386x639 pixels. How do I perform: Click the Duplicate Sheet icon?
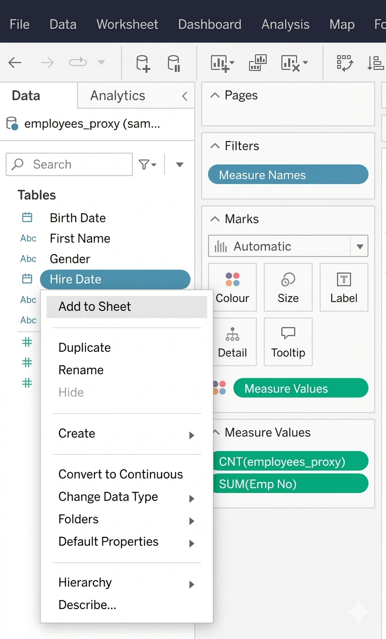(x=258, y=63)
